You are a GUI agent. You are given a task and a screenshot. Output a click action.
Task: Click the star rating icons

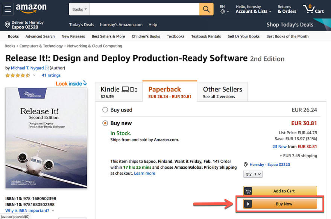tap(18, 75)
